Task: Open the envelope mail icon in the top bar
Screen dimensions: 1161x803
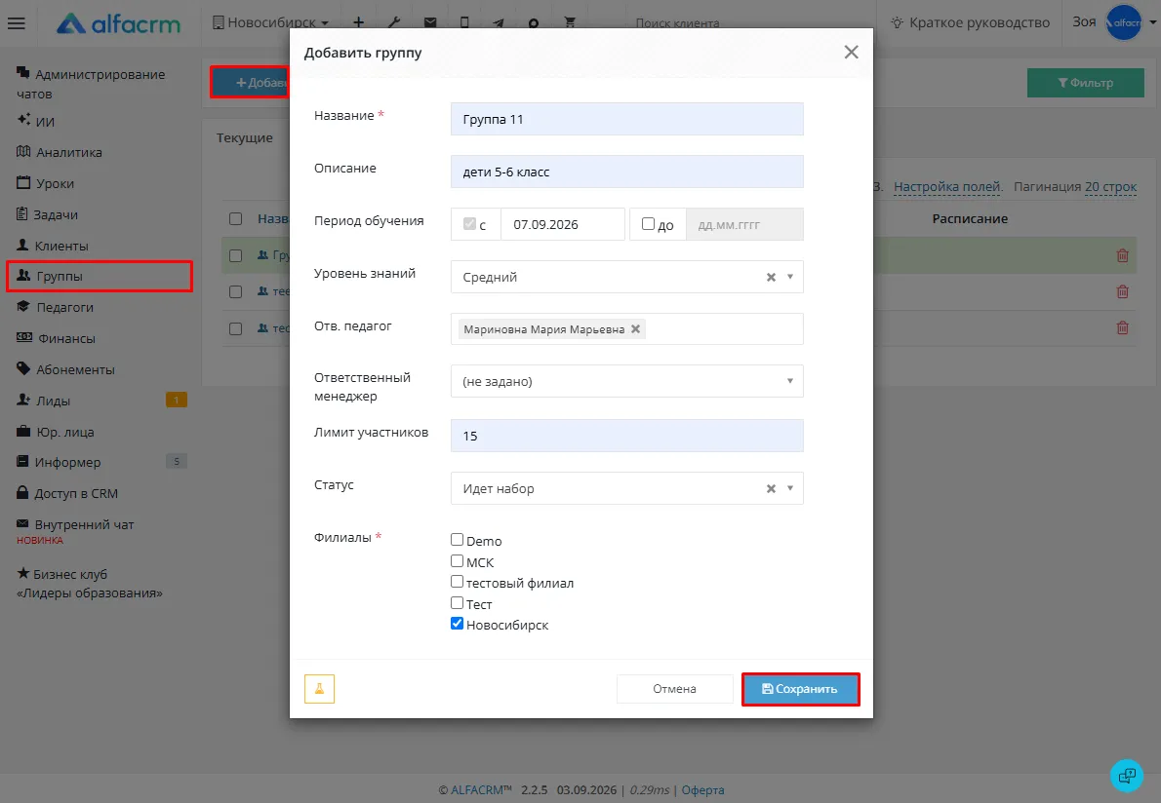Action: (430, 23)
